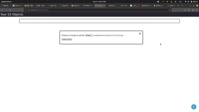Switch to the Yahoo tab
The width and height of the screenshot is (199, 112).
pos(41,6)
